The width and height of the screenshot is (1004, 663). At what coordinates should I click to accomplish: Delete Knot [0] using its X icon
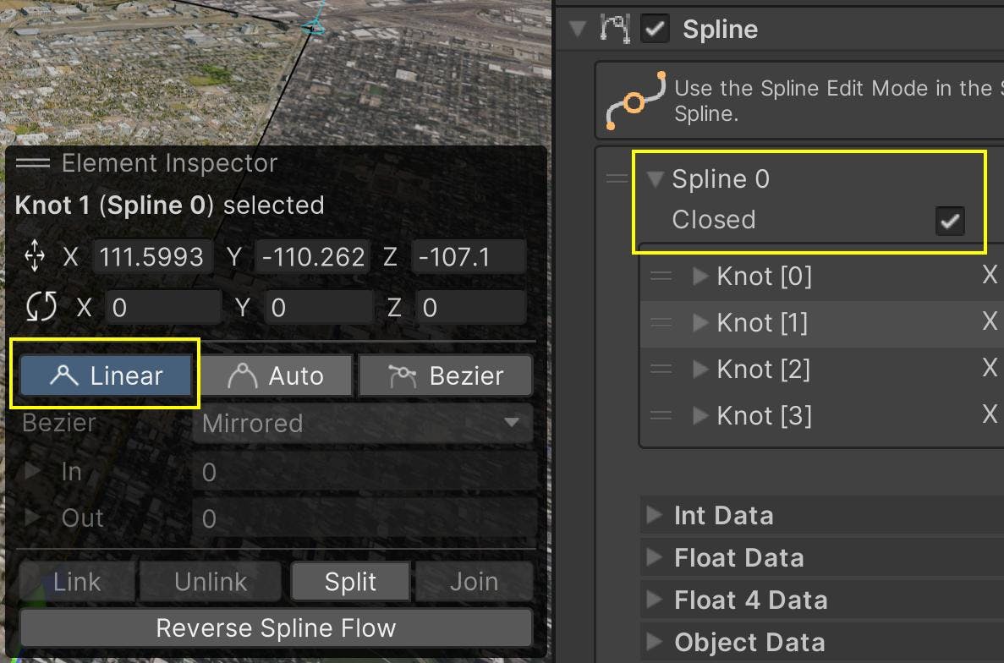coord(990,276)
